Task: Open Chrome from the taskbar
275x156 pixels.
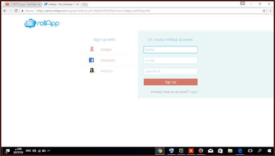Action: click(x=160, y=151)
